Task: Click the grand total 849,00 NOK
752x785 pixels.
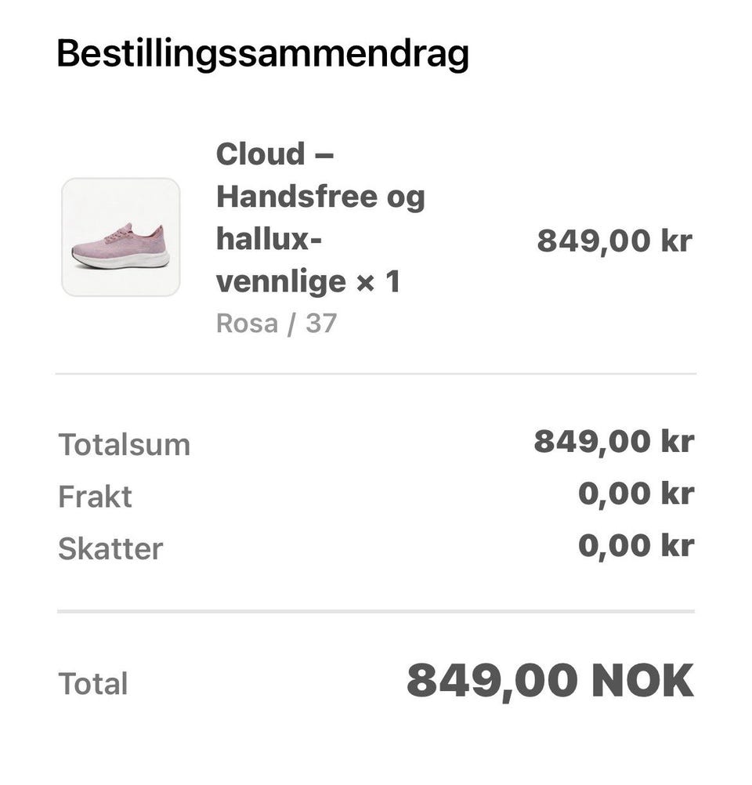Action: [550, 681]
